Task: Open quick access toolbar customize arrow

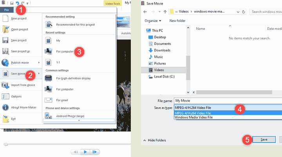Action: tap(27, 3)
